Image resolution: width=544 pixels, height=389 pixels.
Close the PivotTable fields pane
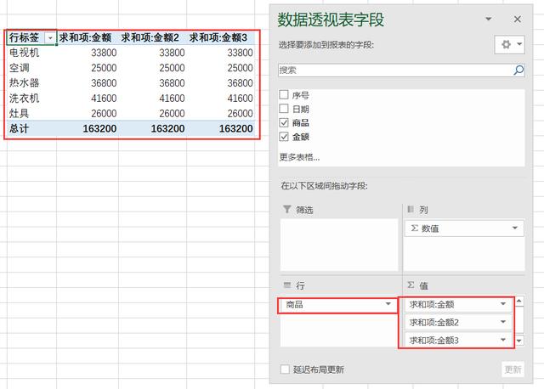(517, 19)
